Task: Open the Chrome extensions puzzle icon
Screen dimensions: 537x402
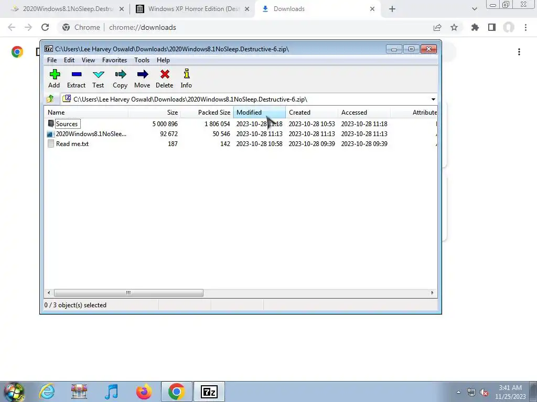Action: (x=475, y=27)
